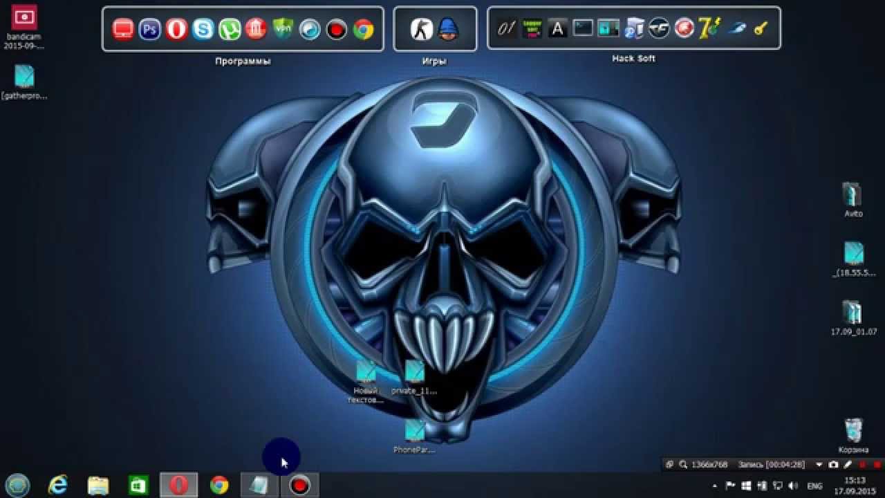Pause recording with the red pause button
The width and height of the screenshot is (885, 498).
click(x=862, y=465)
